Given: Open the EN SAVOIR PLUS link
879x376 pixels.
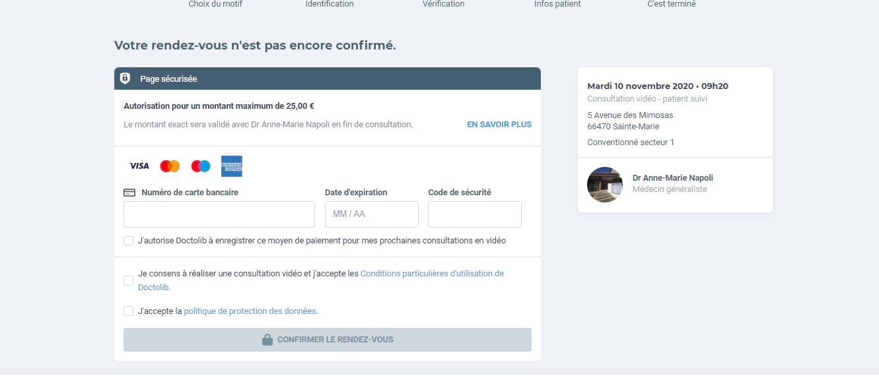Looking at the screenshot, I should click(x=499, y=124).
